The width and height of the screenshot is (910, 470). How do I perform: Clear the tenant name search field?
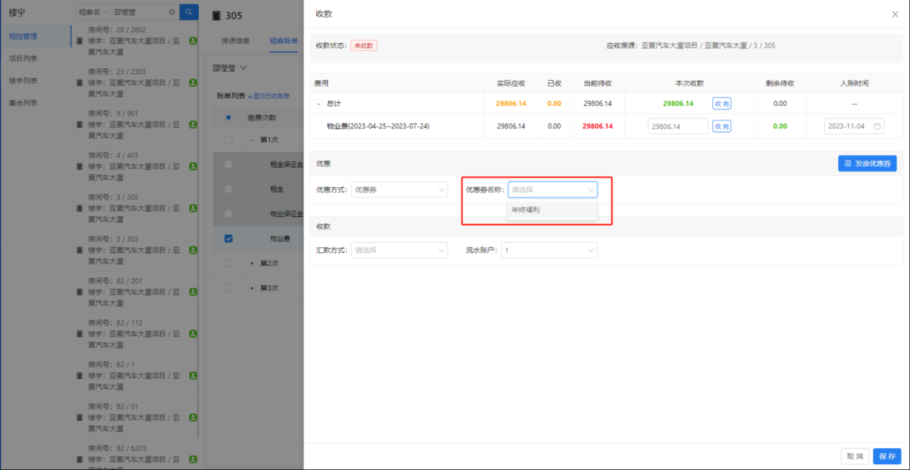tap(172, 12)
